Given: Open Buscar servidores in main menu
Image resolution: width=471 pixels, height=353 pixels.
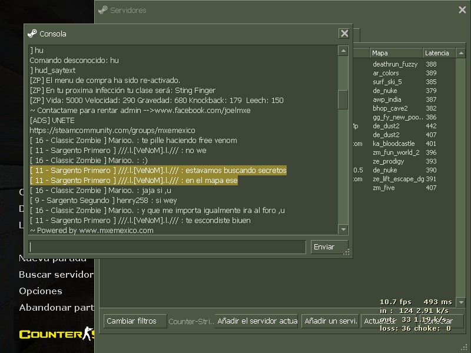Looking at the screenshot, I should coord(56,275).
